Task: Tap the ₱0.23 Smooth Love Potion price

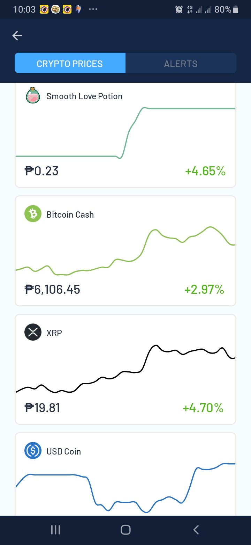Action: click(41, 171)
